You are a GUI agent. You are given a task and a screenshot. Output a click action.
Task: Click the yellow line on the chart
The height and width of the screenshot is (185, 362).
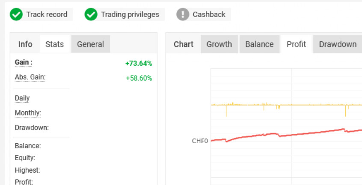[x=286, y=105]
